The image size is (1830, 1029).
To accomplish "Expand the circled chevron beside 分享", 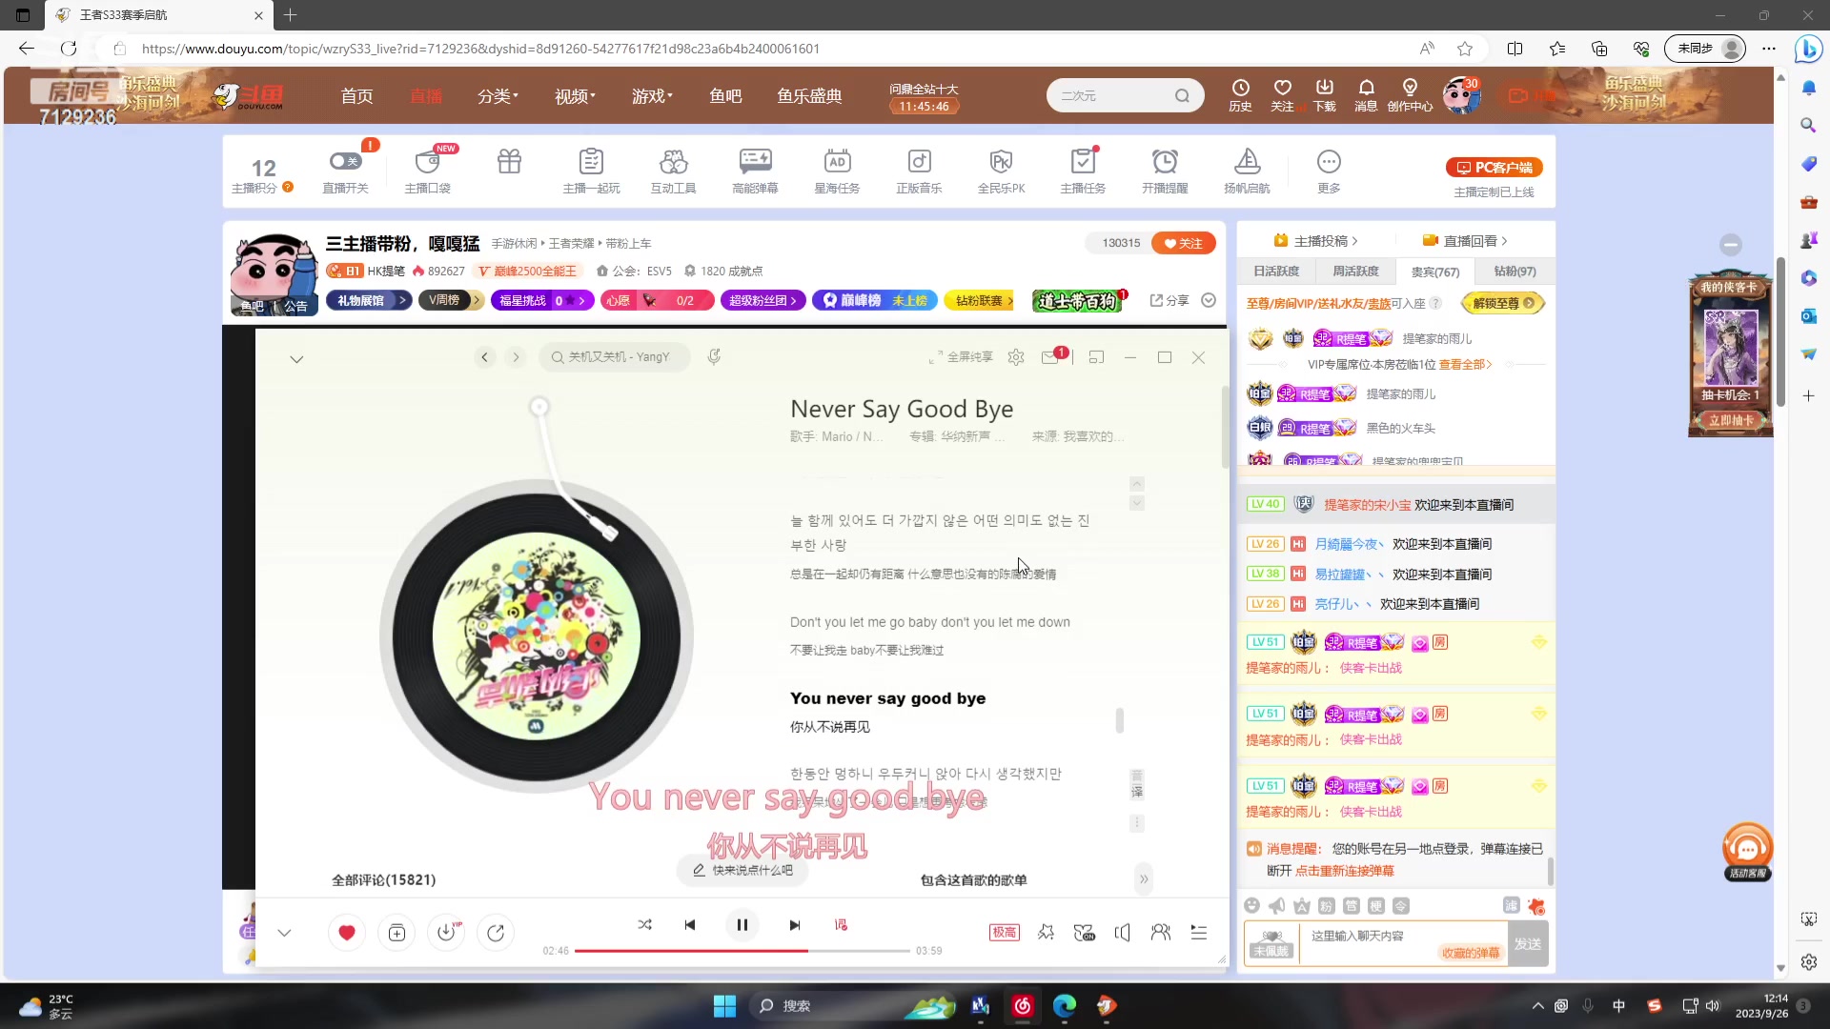I will coord(1209,300).
